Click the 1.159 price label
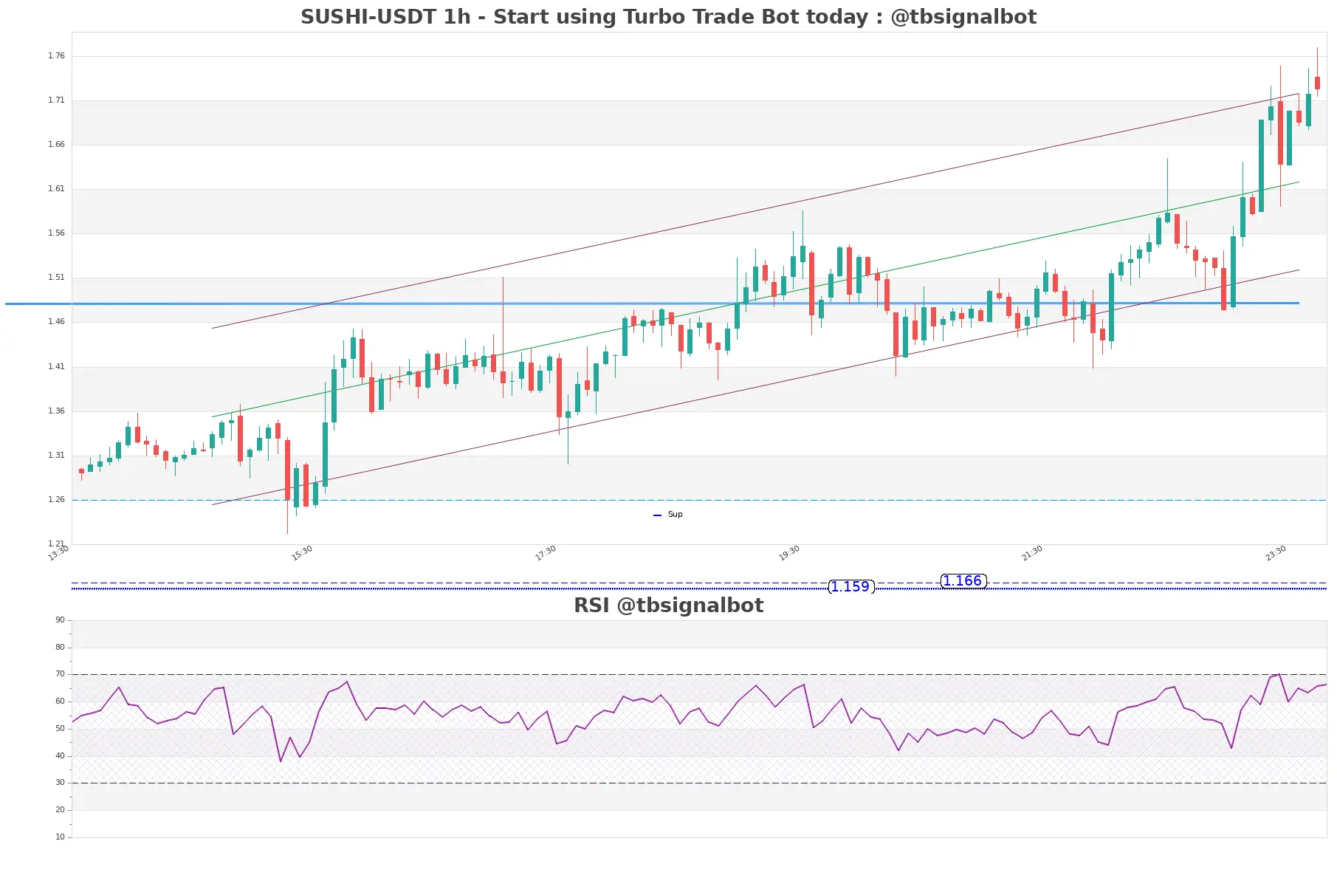 (850, 586)
